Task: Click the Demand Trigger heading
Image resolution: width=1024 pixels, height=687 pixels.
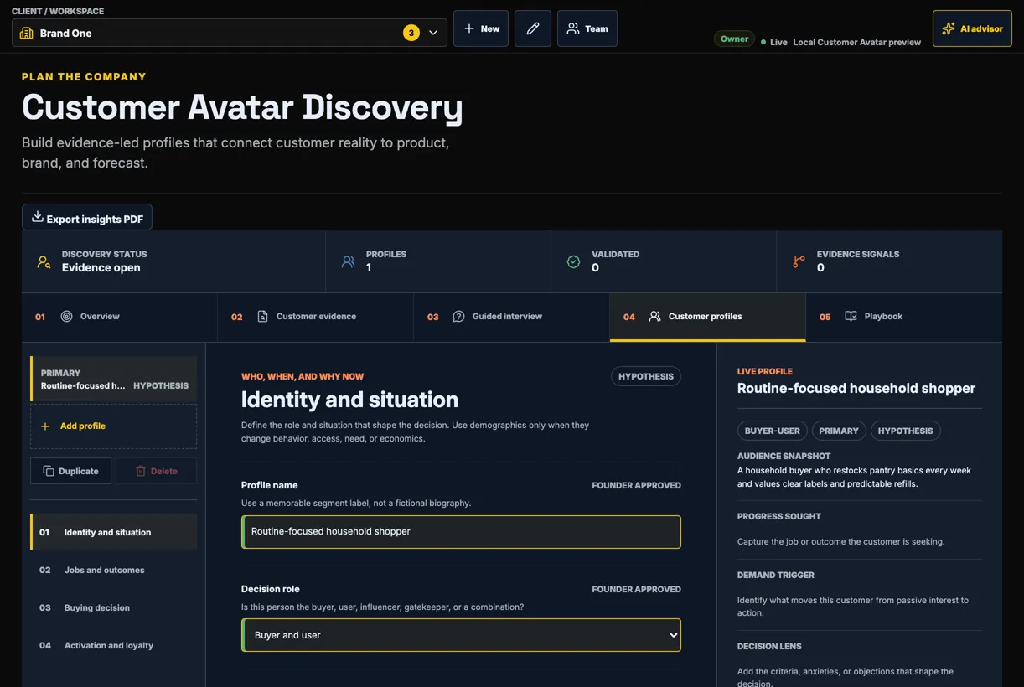Action: click(x=776, y=575)
